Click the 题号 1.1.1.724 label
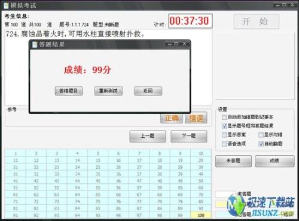Viewport: 299px width, 221px height. (74, 25)
